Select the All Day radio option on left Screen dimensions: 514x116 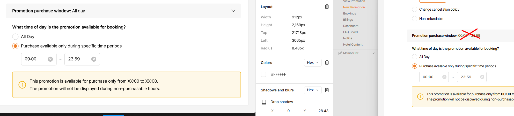pos(16,37)
